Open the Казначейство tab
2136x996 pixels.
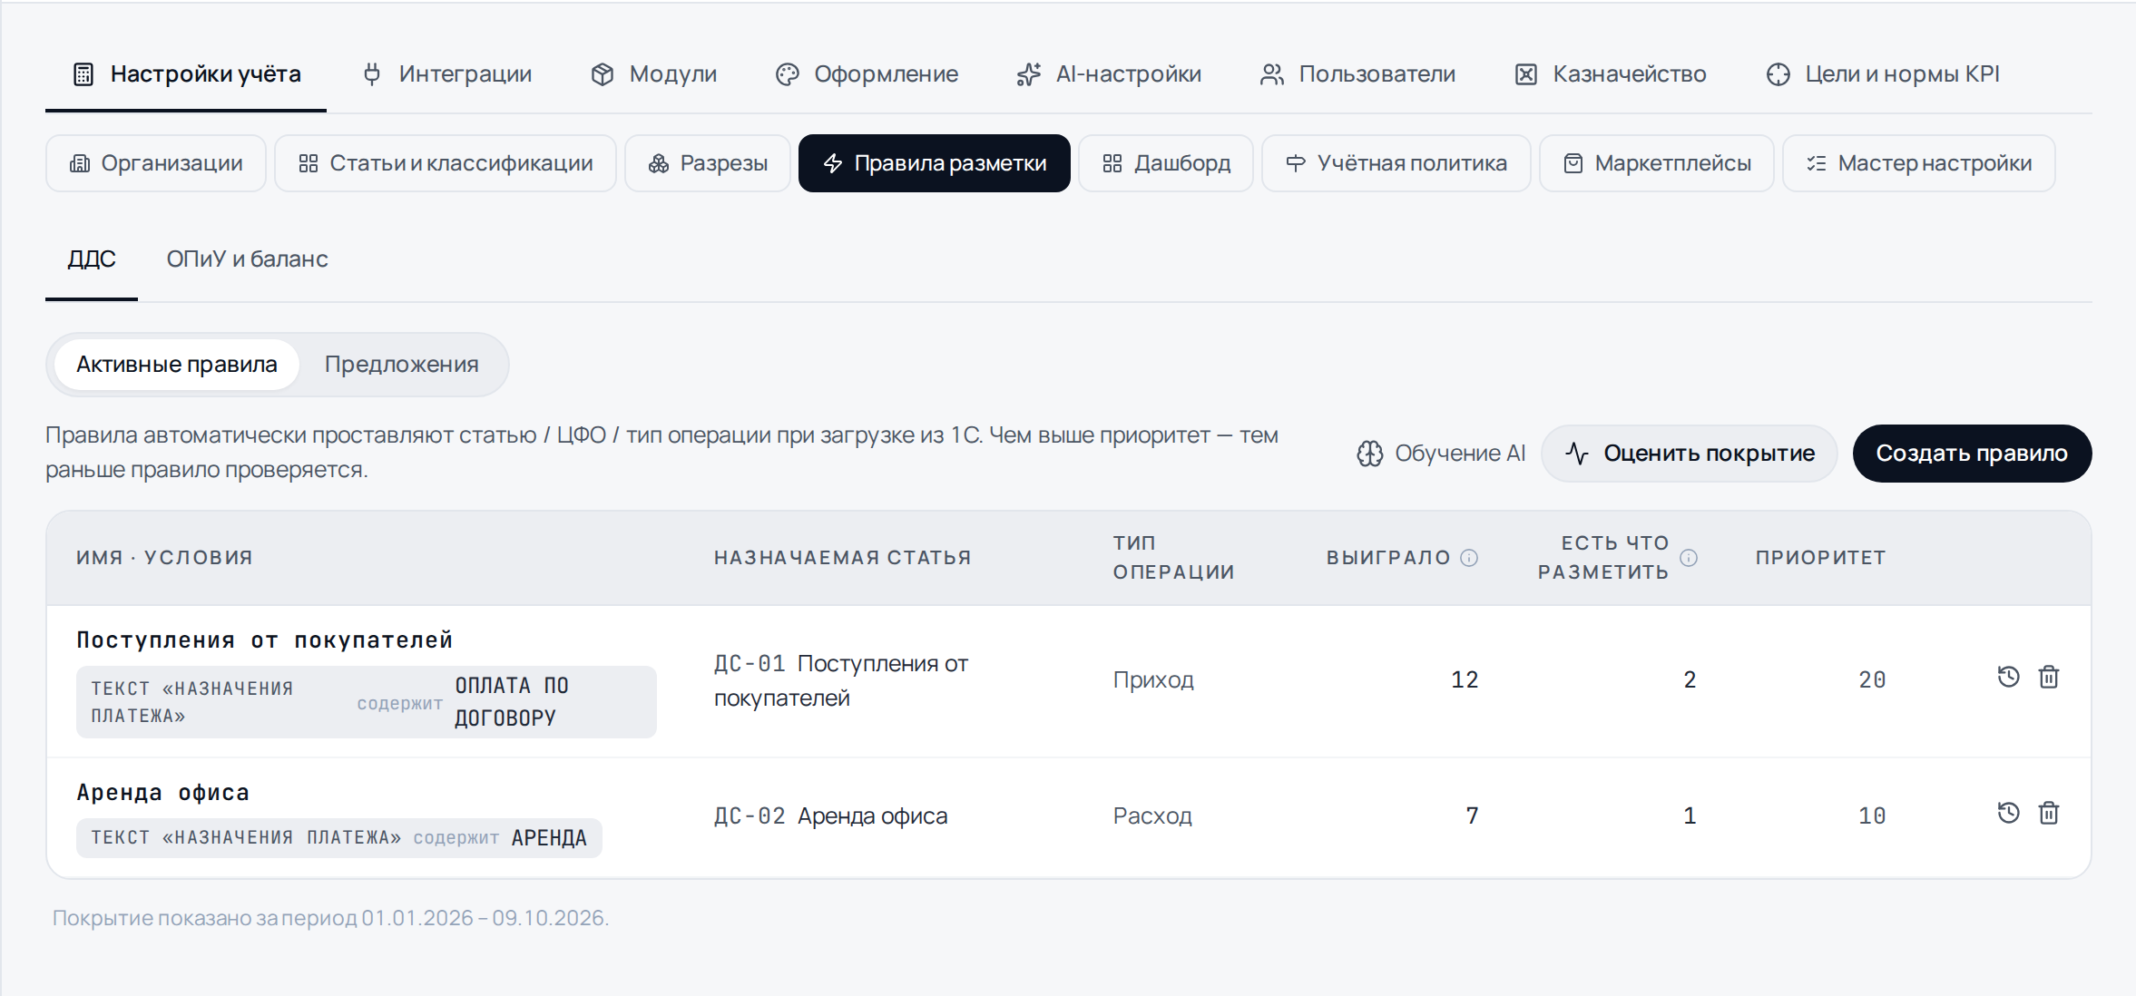click(1611, 74)
